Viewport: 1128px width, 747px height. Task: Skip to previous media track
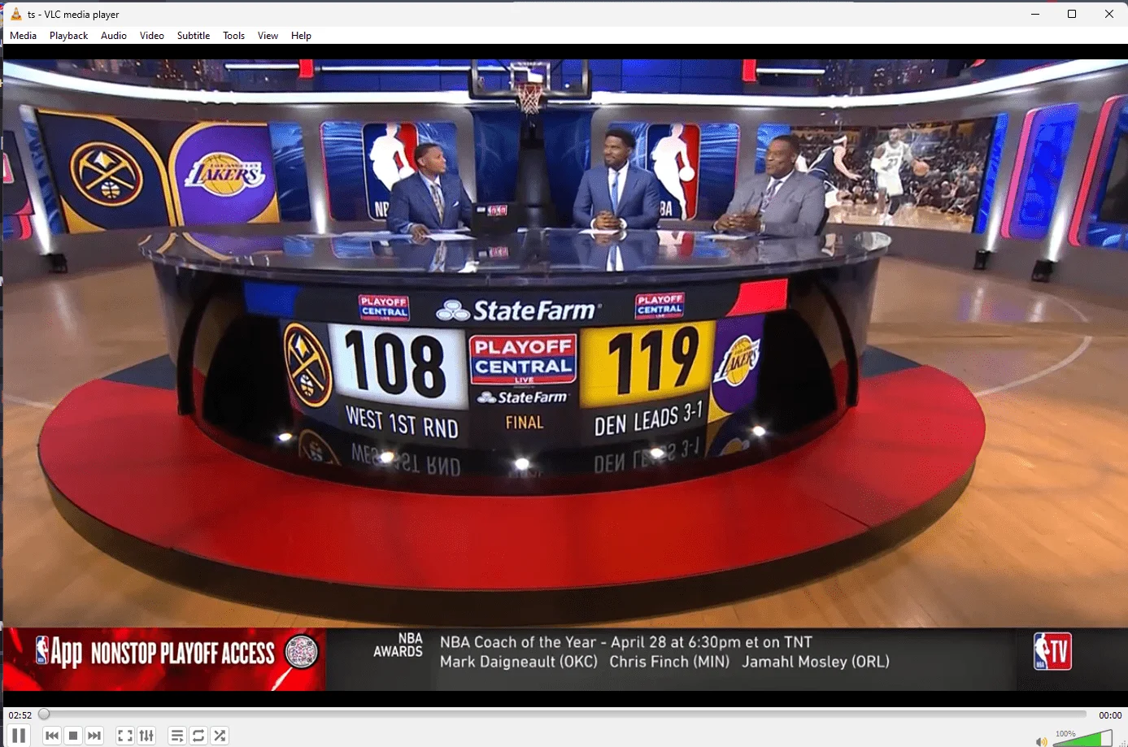click(52, 736)
